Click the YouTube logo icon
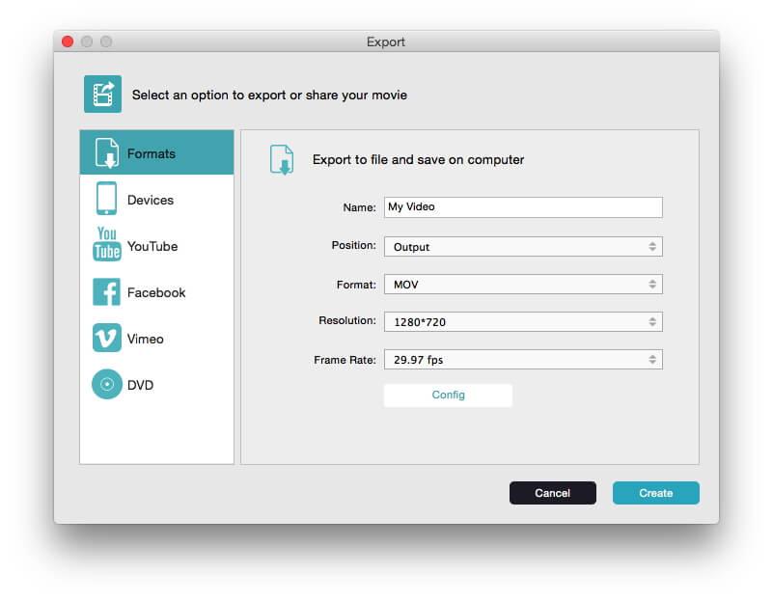773x601 pixels. (106, 243)
